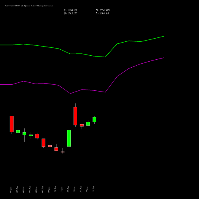Click the tall red candle above date 01
This screenshot has height=199, width=199.
coord(12,124)
